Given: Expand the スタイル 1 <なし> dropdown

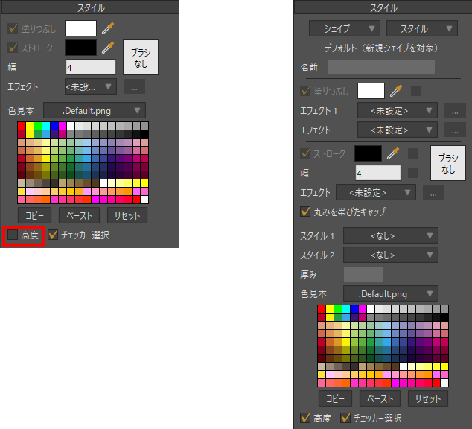Looking at the screenshot, I should click(x=391, y=236).
